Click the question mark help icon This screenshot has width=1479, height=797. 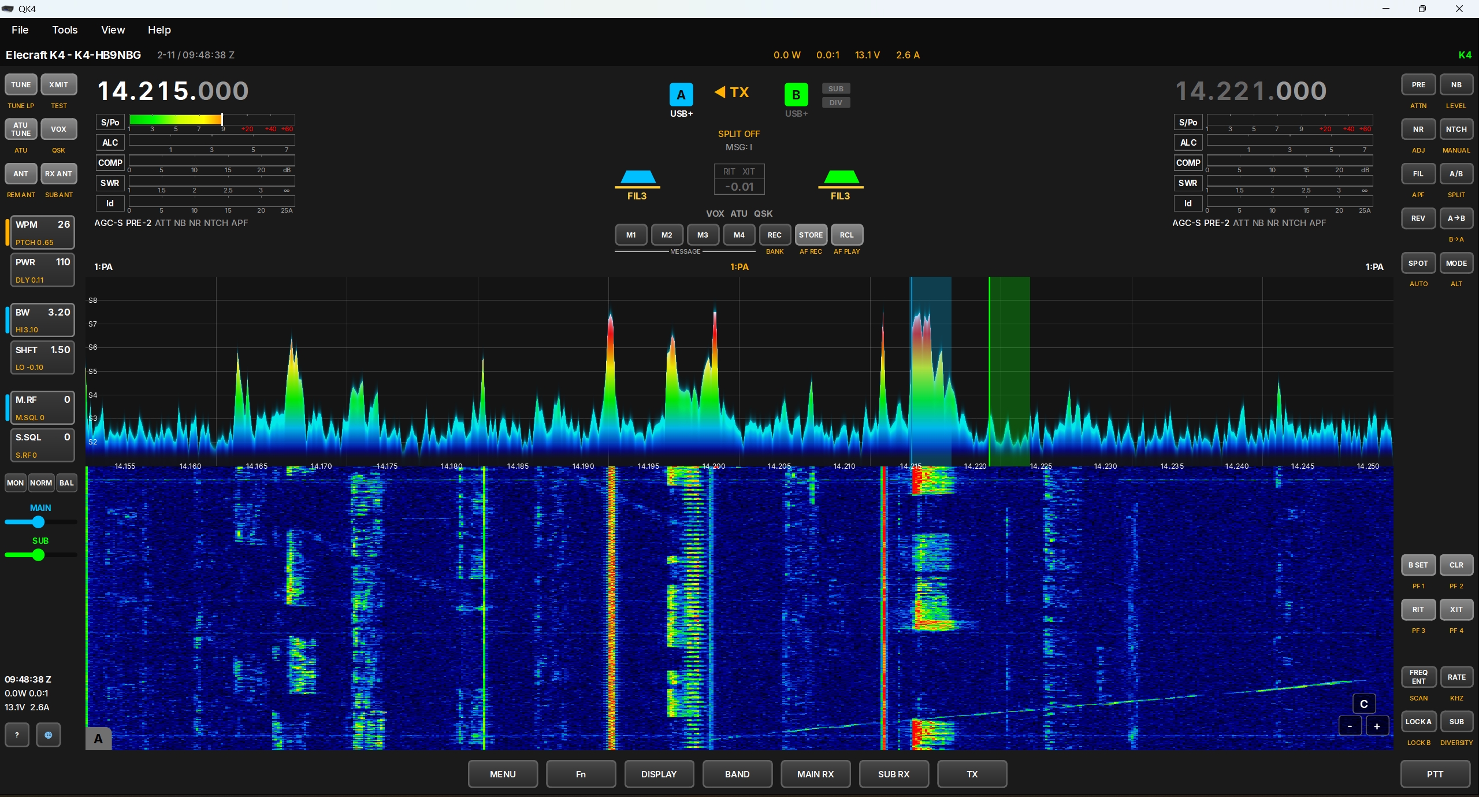[x=17, y=735]
